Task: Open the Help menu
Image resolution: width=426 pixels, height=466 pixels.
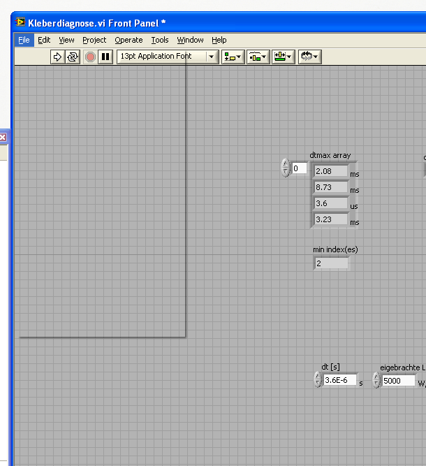Action: [219, 40]
